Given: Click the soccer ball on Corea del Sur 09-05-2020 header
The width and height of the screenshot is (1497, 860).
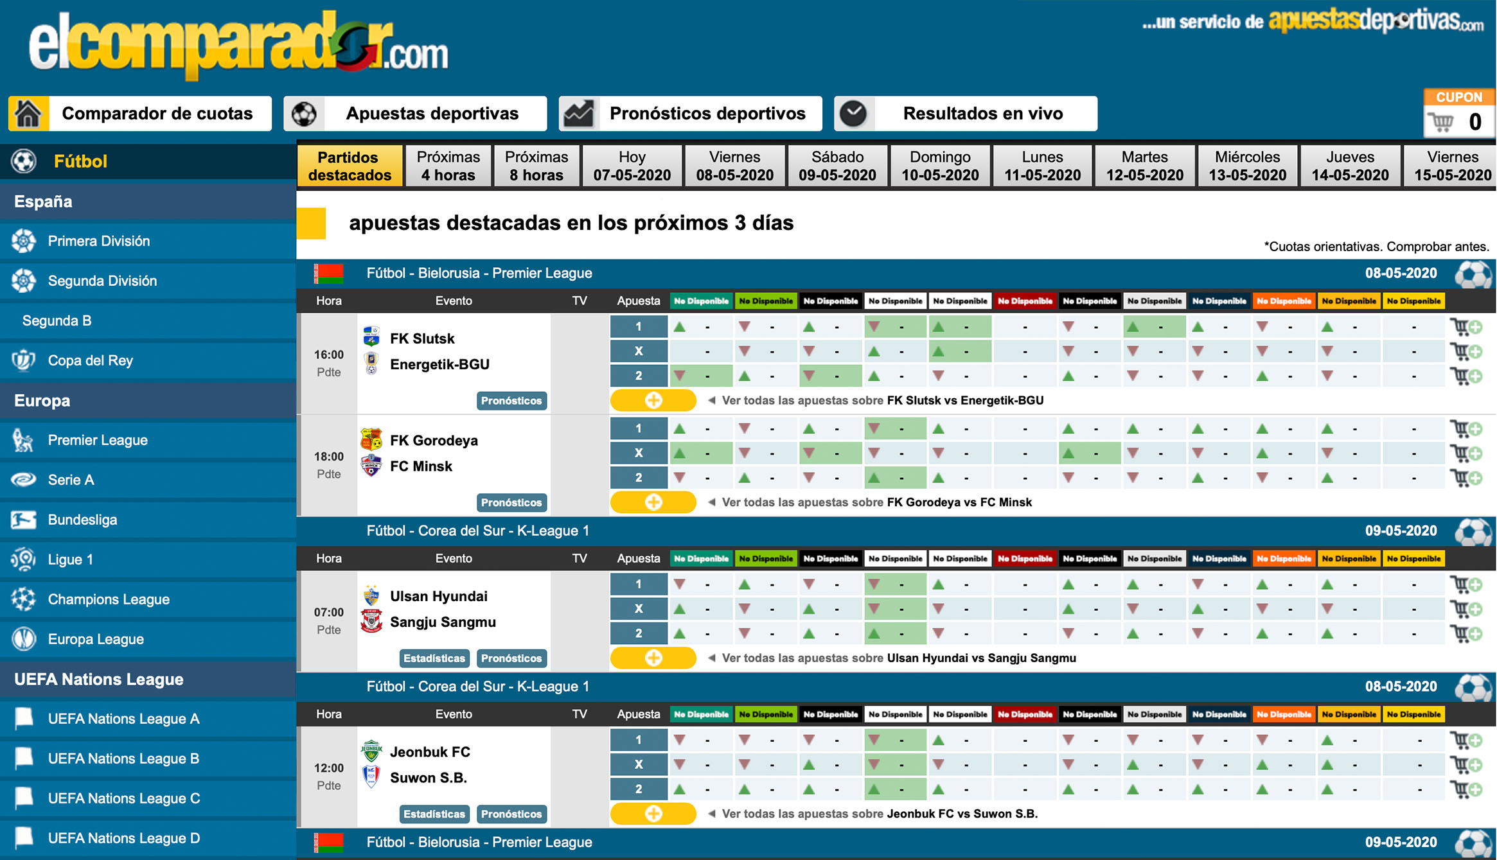Looking at the screenshot, I should click(x=1473, y=531).
